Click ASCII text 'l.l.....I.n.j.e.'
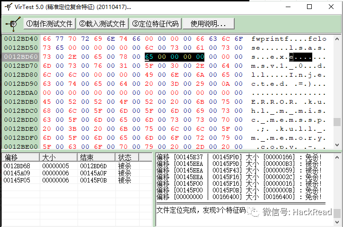343x227 pixels. (289, 75)
